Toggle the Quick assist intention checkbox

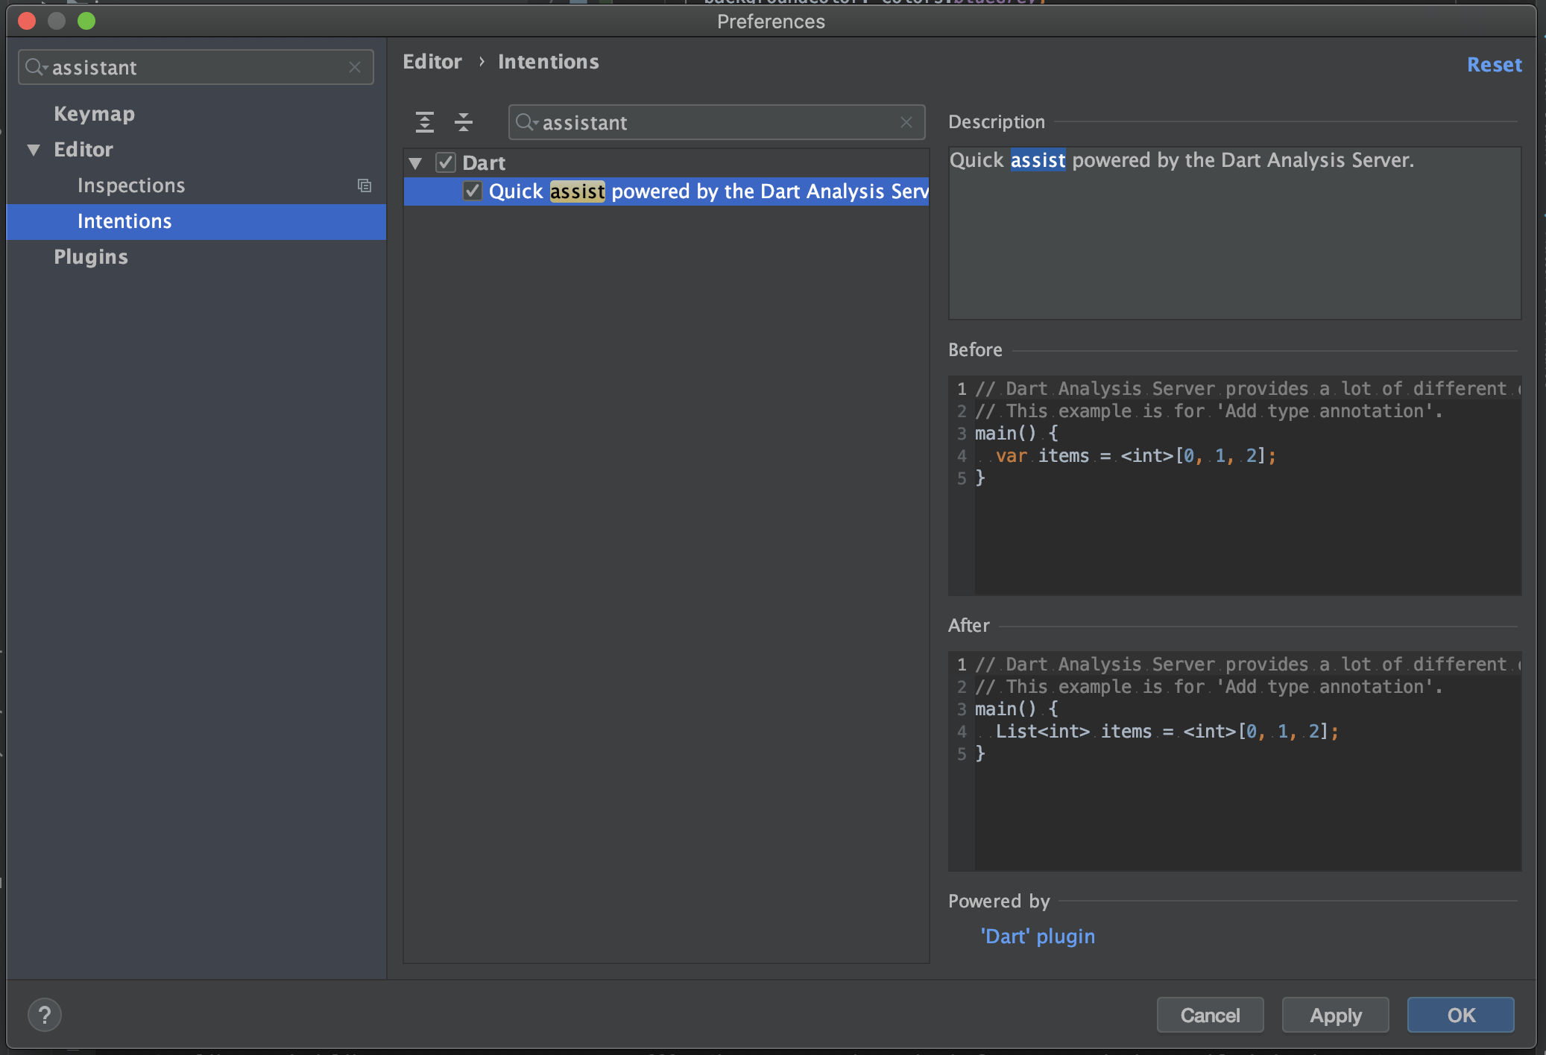click(x=473, y=191)
